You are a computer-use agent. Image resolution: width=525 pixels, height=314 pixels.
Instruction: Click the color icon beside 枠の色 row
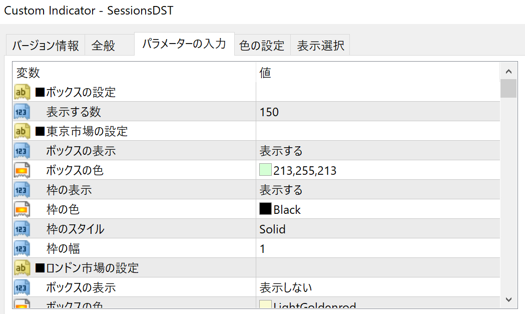pyautogui.click(x=22, y=209)
